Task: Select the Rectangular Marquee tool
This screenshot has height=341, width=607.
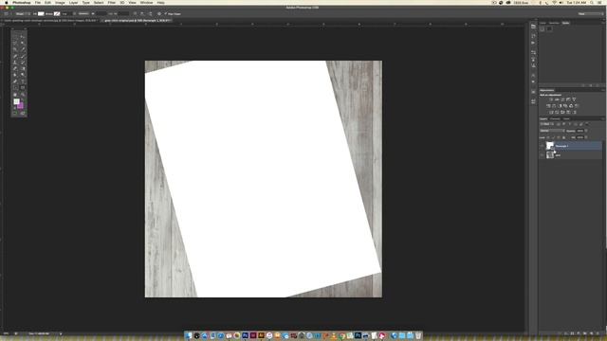Action: 15,37
